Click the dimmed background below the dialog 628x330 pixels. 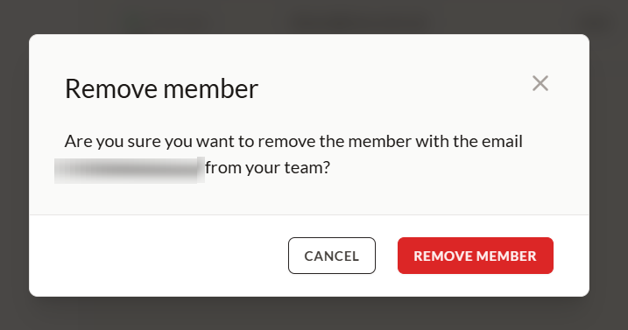pyautogui.click(x=314, y=313)
